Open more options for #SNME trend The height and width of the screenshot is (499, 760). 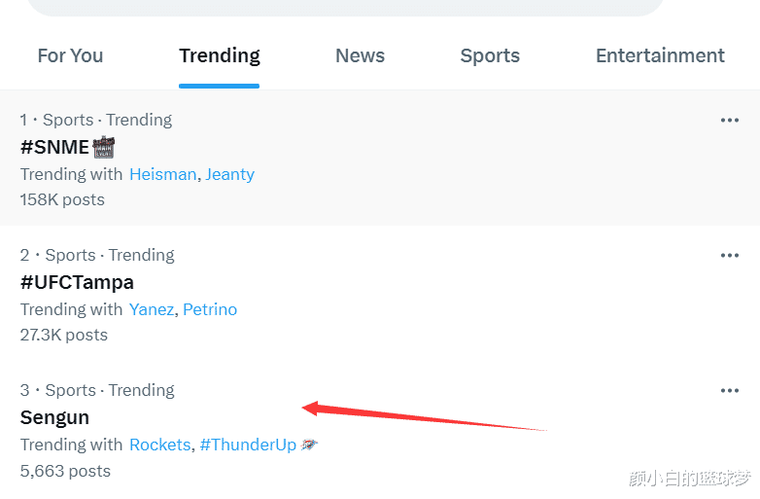[730, 120]
